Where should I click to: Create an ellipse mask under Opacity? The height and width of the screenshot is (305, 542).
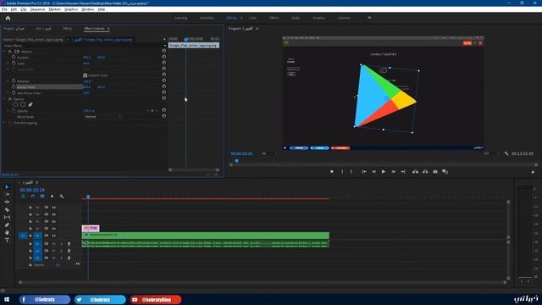click(15, 104)
